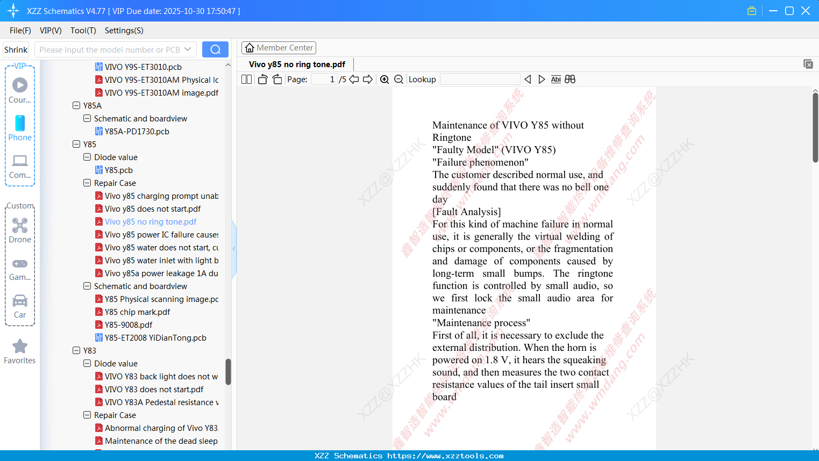This screenshot has height=461, width=819.
Task: Collapse Repair Case folder under Y83
Action: [x=87, y=415]
